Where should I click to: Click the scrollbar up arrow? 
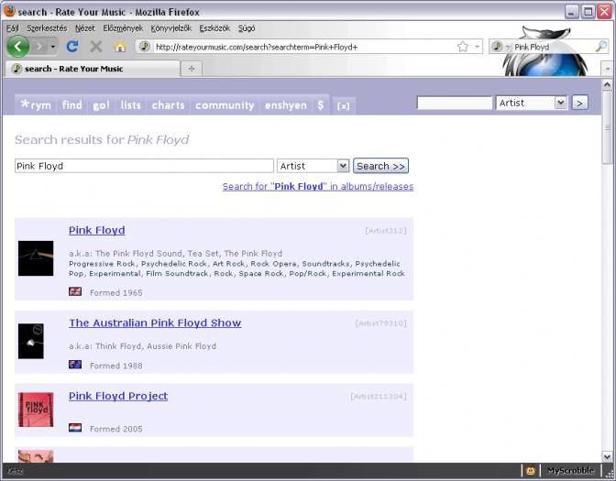pyautogui.click(x=607, y=84)
